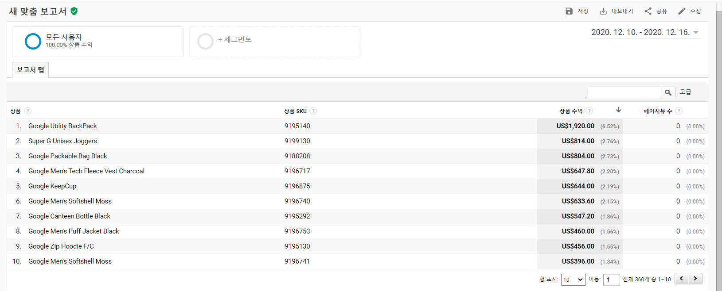
Task: Click the magnifier search button
Action: tap(668, 92)
